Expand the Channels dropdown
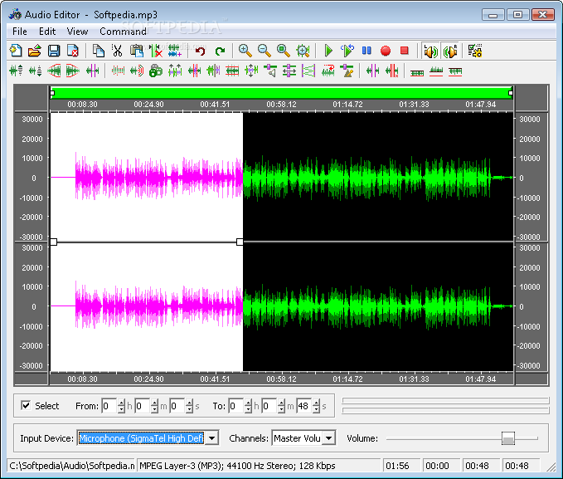This screenshot has width=563, height=479. (328, 438)
